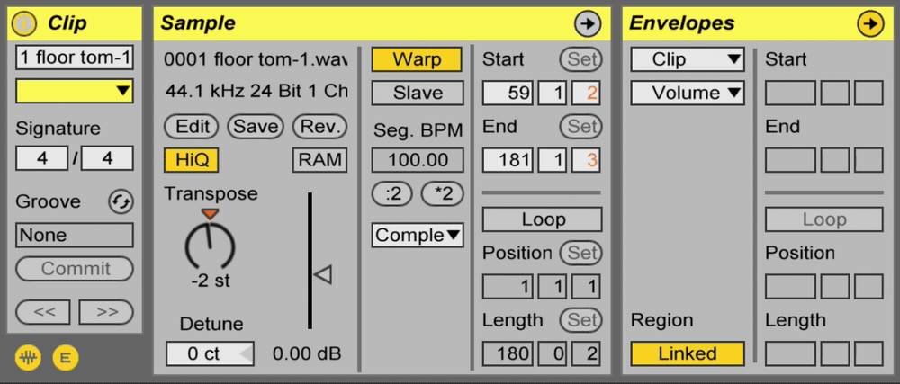This screenshot has width=900, height=384.
Task: Enable the Sample Loop switch
Action: 542,219
